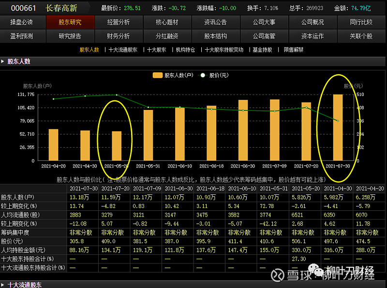Click the 2021-07-30 bar in chart
Image resolution: width=387 pixels, height=288 pixels.
pos(338,127)
